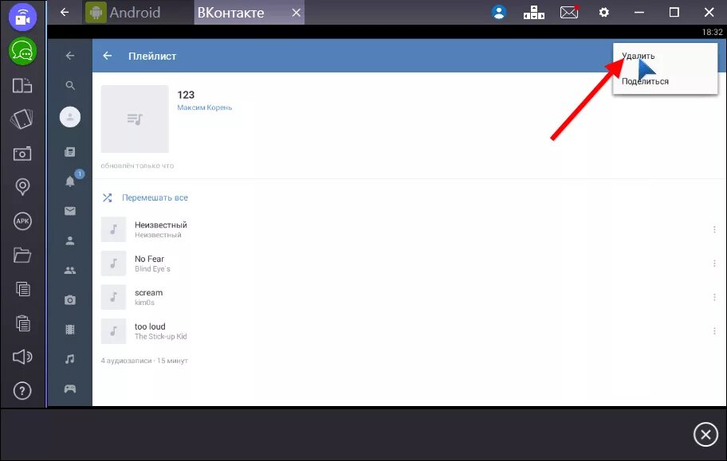
Task: Open games controller icon in VK sidebar
Action: (x=70, y=389)
